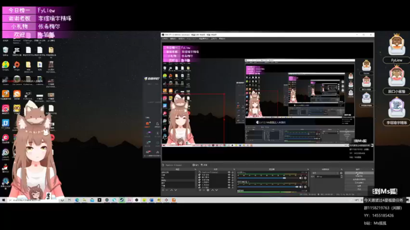This screenshot has width=410, height=230.
Task: Adjust transition duration stepper arrows
Action: [341, 176]
